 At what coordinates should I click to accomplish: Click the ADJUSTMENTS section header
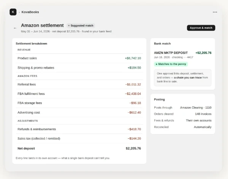tap(28, 121)
